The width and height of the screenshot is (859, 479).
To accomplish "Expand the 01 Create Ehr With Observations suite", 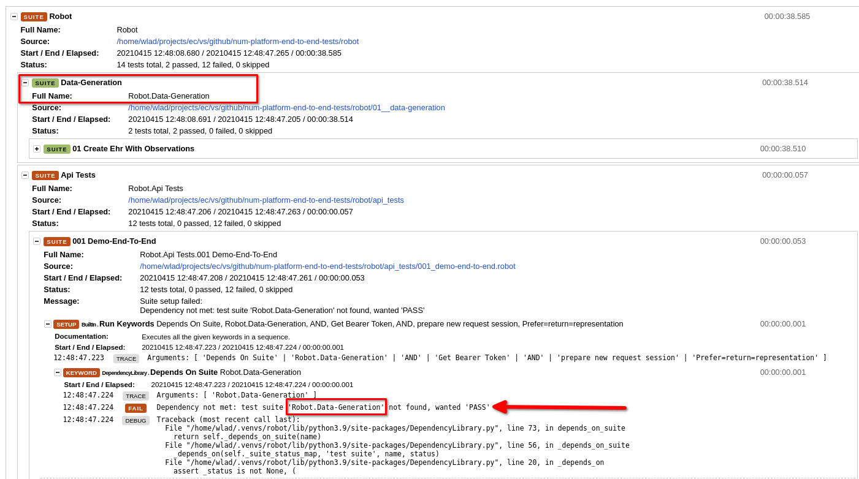I will pyautogui.click(x=37, y=148).
